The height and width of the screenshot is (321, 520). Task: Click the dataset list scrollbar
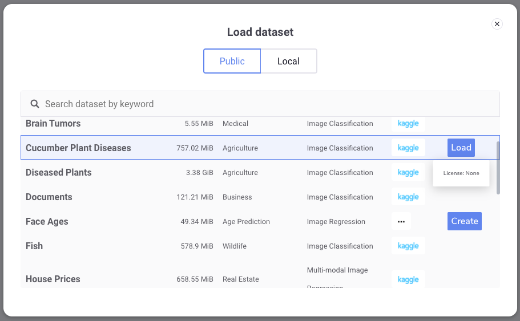coord(498,168)
